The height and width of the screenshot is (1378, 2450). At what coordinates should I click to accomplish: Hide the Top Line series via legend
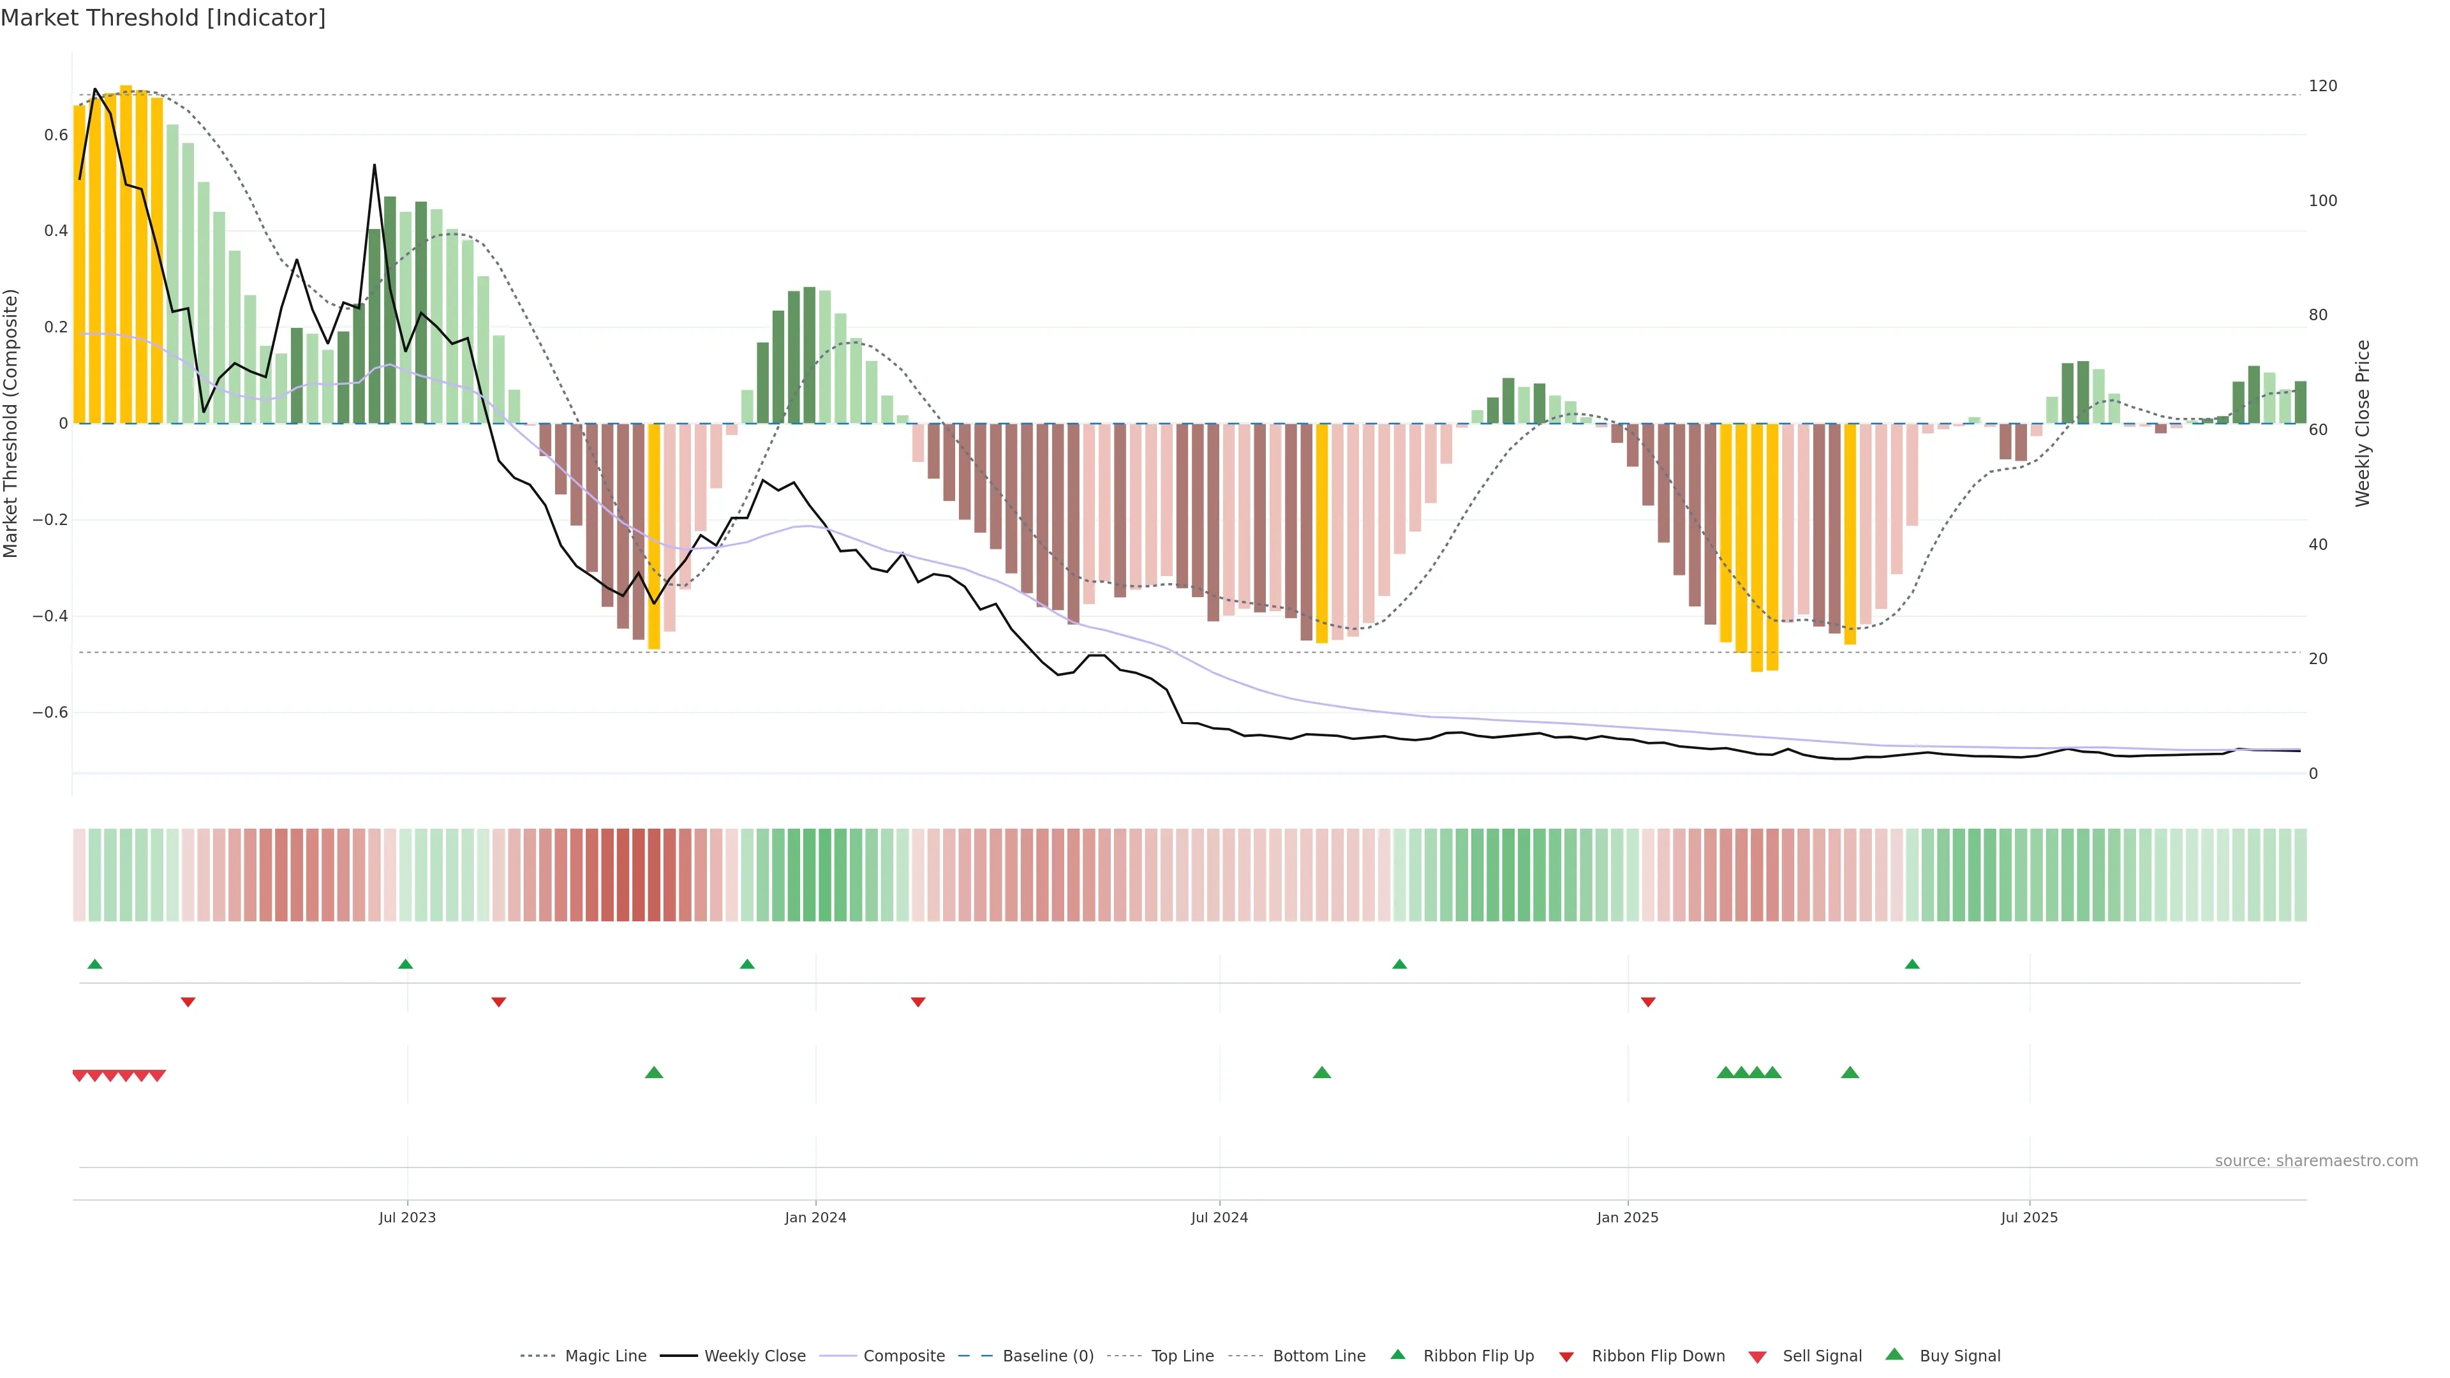(1182, 1356)
